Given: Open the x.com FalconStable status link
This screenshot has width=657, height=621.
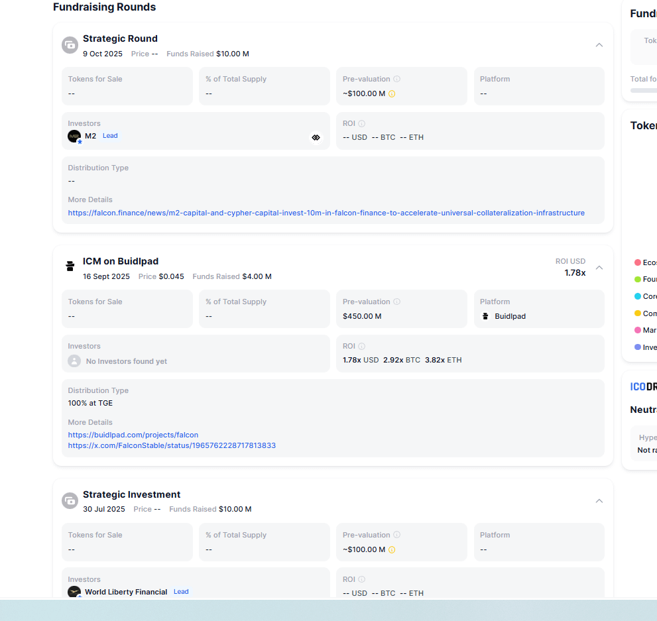Looking at the screenshot, I should pyautogui.click(x=172, y=445).
